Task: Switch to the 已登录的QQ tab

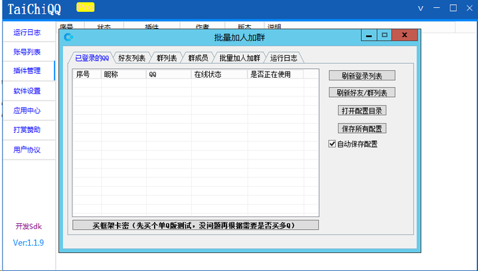Action: coord(92,58)
